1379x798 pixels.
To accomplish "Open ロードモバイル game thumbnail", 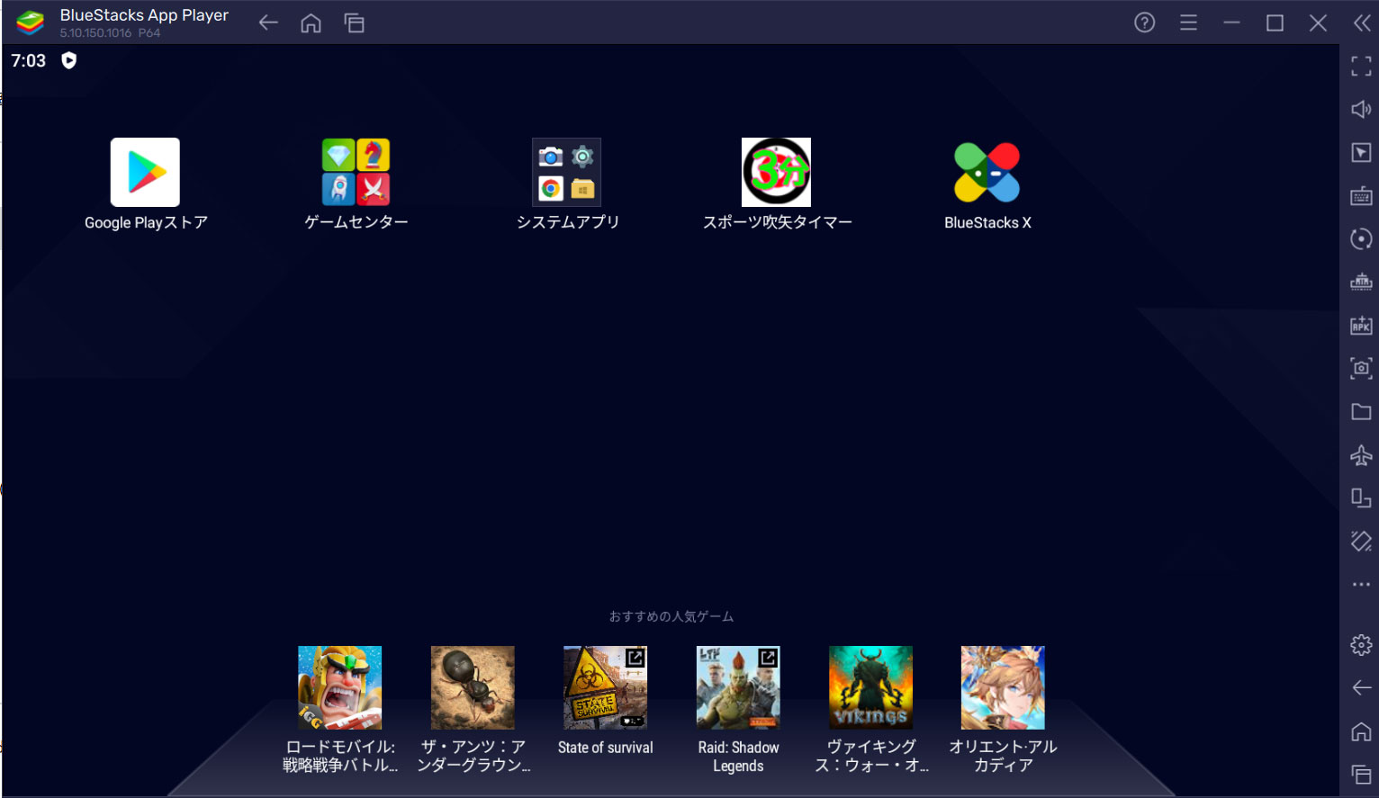I will tap(340, 687).
